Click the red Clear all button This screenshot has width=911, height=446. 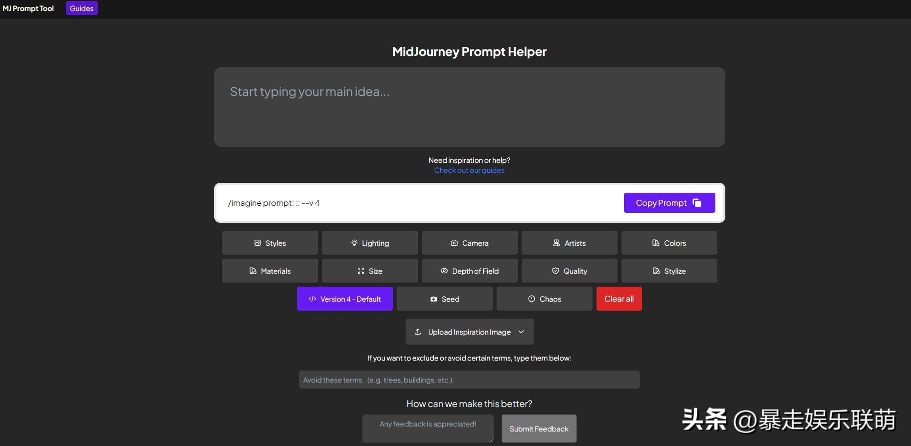[x=619, y=299]
